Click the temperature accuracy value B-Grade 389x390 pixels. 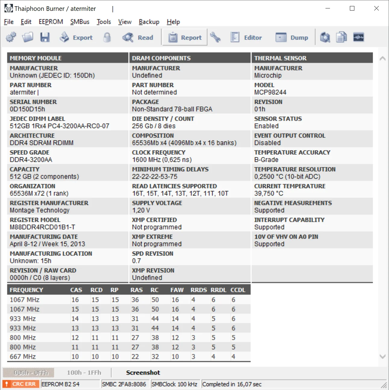pyautogui.click(x=266, y=160)
